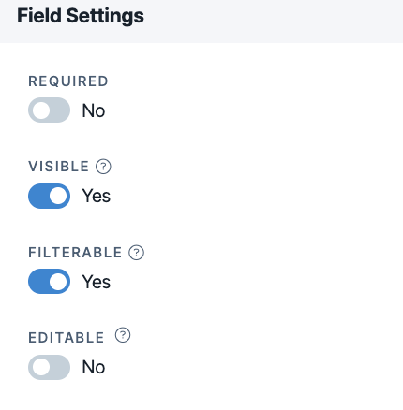Click the FILTERABLE label text

75,253
